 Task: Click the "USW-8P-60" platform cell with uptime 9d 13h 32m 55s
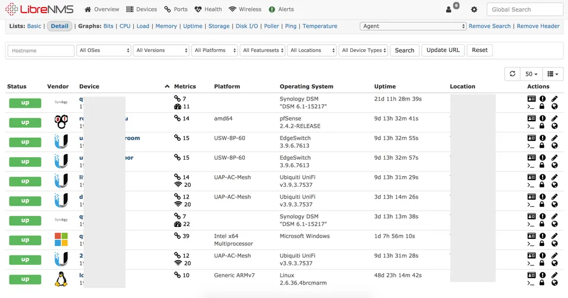pos(230,138)
